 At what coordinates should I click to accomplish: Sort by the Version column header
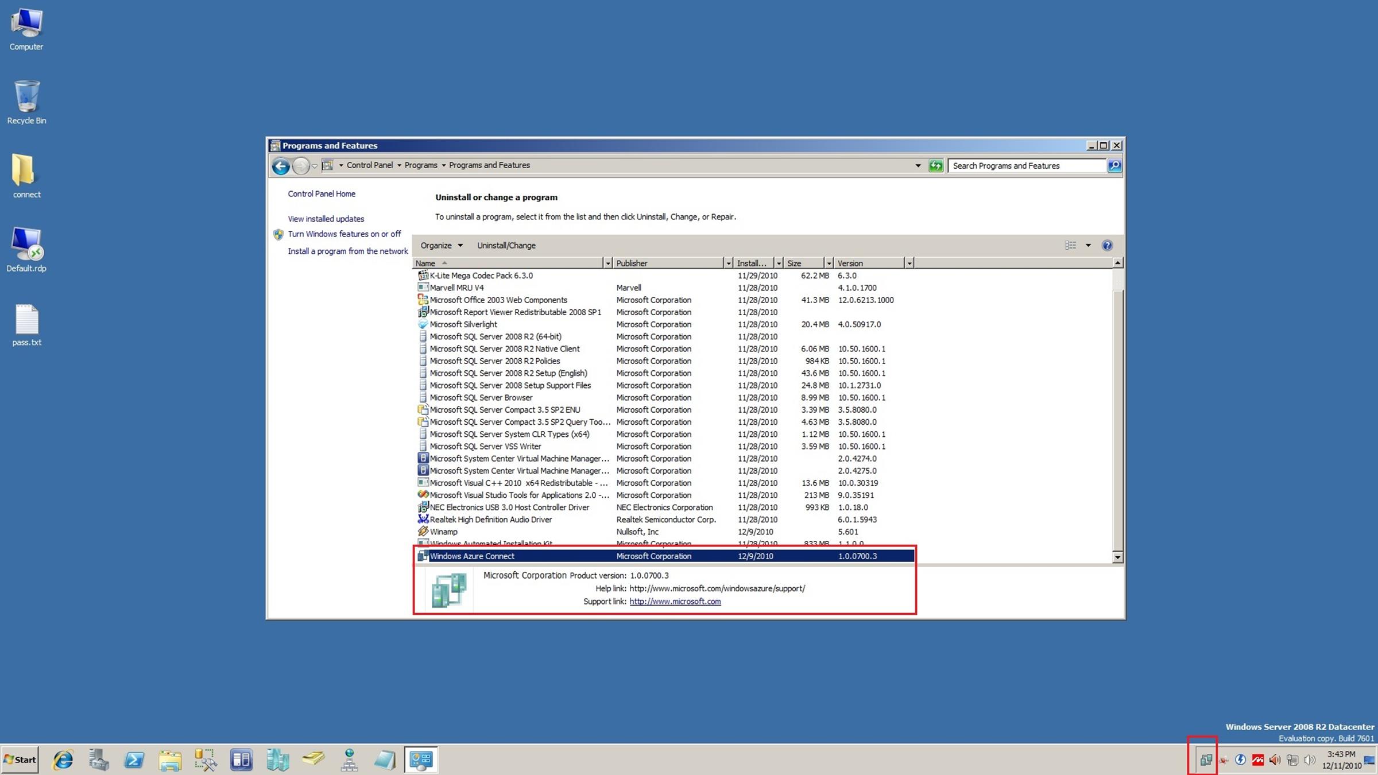[x=870, y=263]
